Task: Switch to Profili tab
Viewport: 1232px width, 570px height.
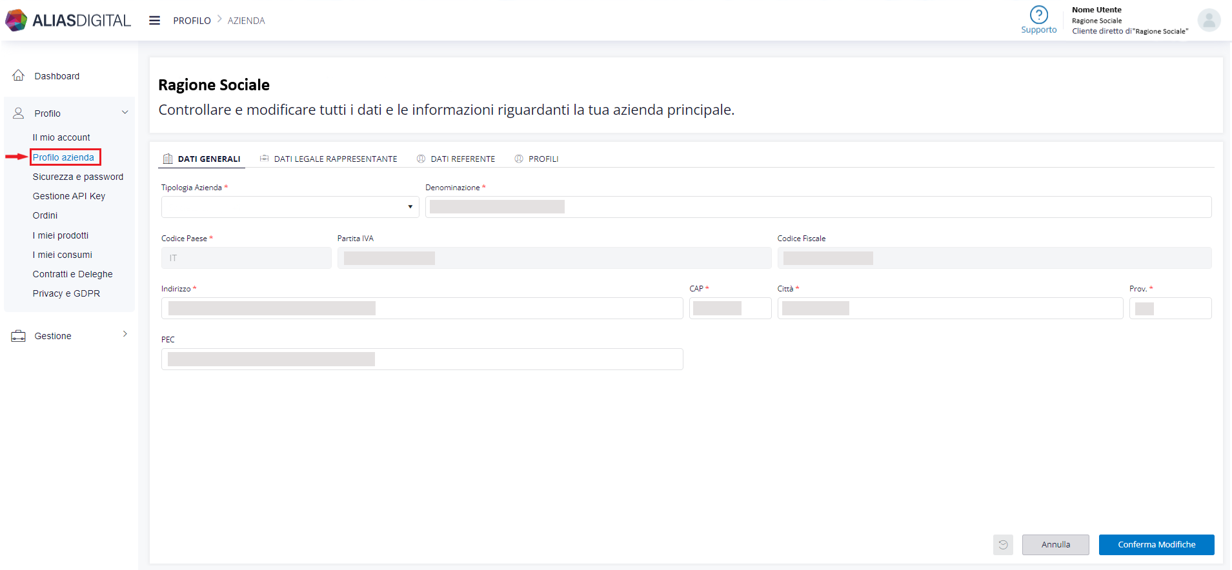Action: pos(537,159)
